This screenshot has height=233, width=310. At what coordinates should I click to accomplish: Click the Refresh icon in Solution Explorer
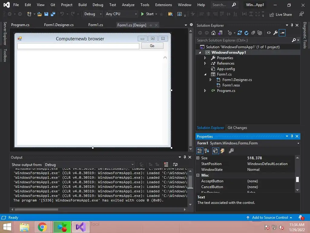click(x=246, y=33)
